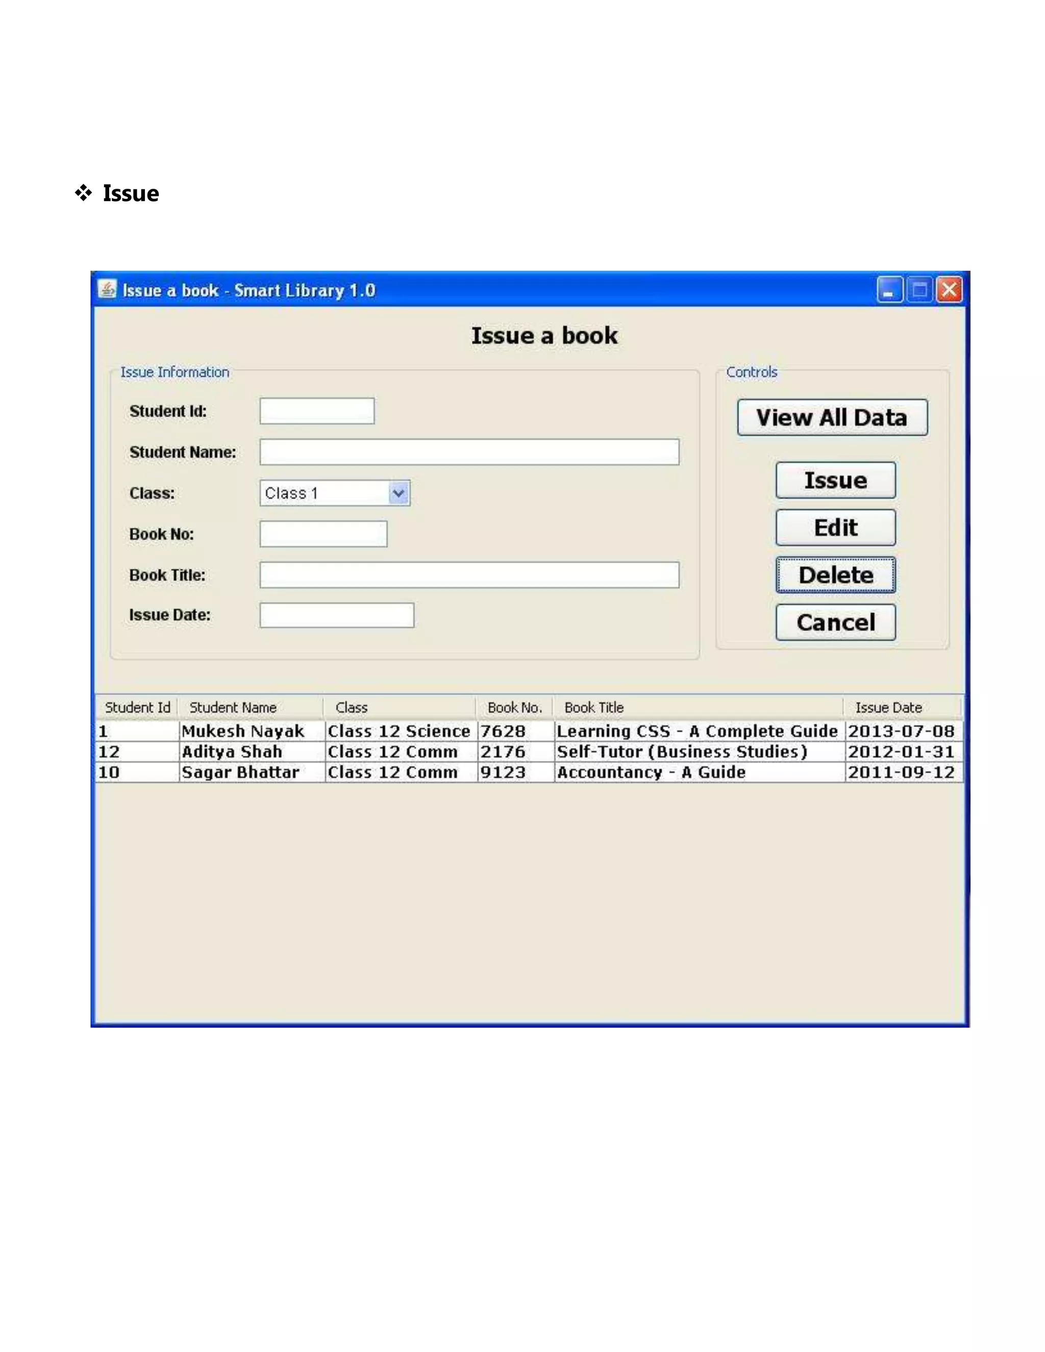Click the Student Name column header
This screenshot has height=1352, width=1045.
point(251,708)
